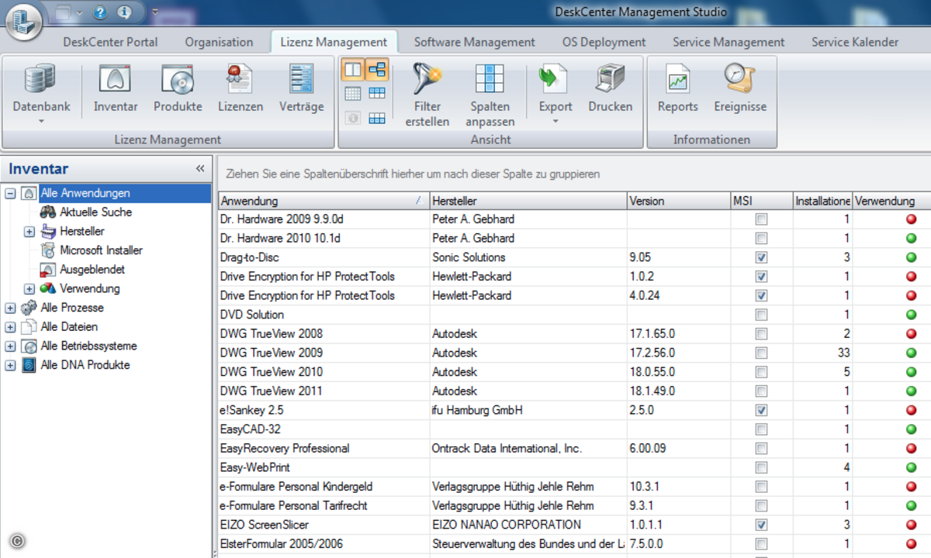The image size is (931, 558).
Task: Open the Datenbank dropdown arrow
Action: pos(41,121)
